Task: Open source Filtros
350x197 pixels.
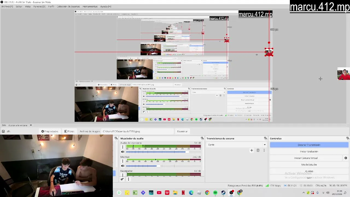Action: point(69,131)
